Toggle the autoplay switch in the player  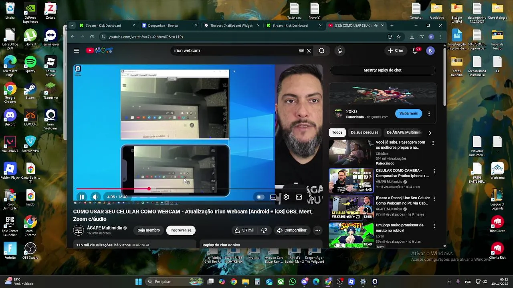pos(260,197)
